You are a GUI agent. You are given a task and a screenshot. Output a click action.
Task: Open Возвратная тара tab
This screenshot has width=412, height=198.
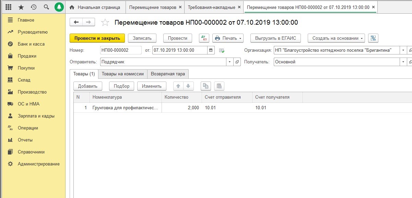(x=168, y=74)
